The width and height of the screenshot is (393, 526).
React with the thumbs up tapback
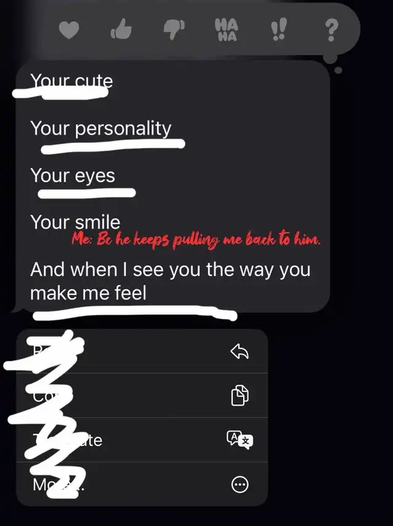(121, 29)
